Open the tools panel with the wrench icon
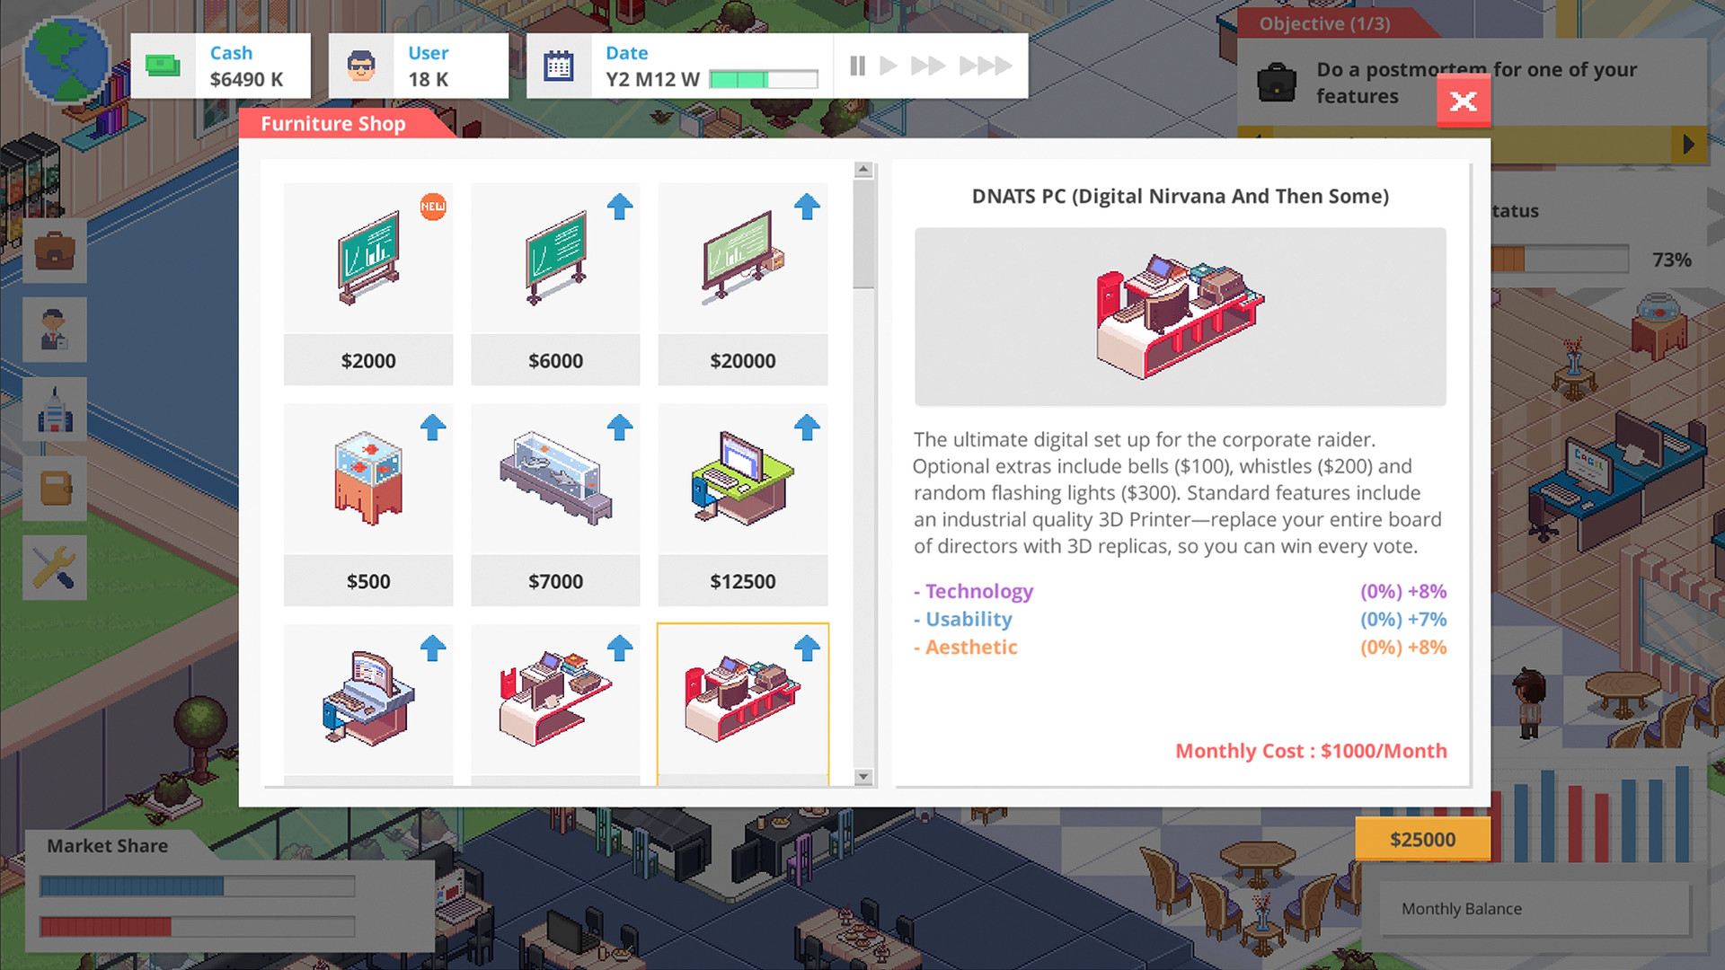The height and width of the screenshot is (970, 1725). (55, 567)
